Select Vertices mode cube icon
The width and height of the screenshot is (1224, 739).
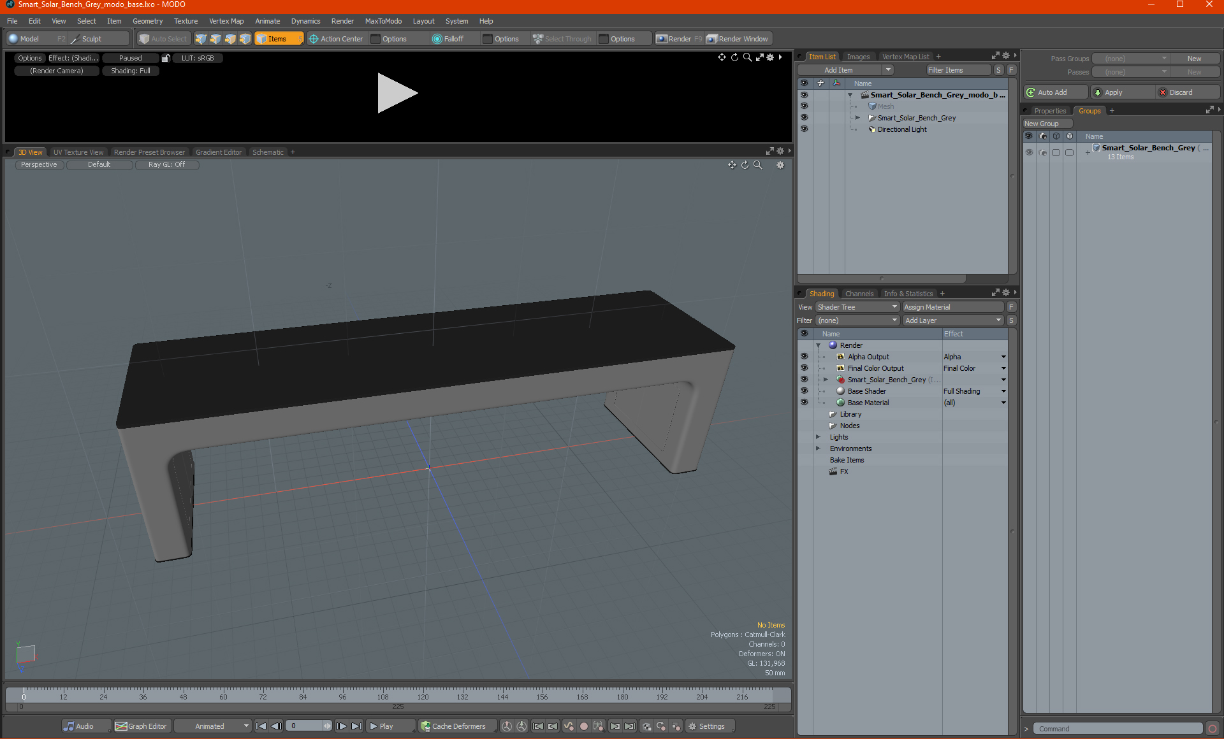[x=201, y=39]
